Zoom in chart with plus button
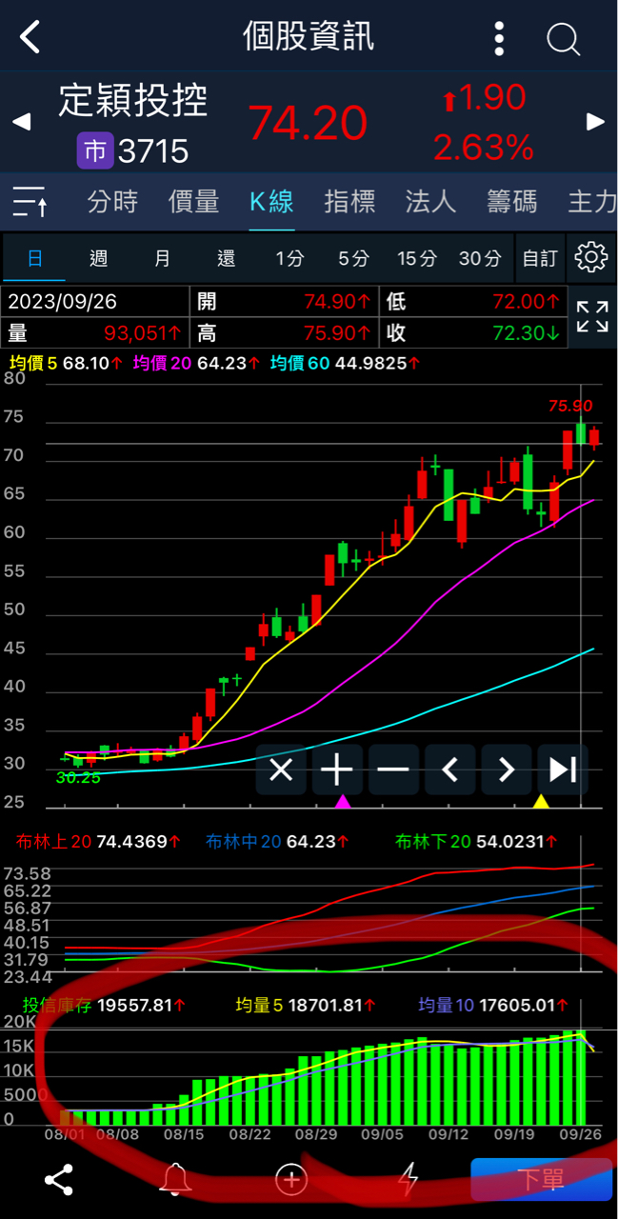Image resolution: width=618 pixels, height=1219 pixels. point(337,769)
